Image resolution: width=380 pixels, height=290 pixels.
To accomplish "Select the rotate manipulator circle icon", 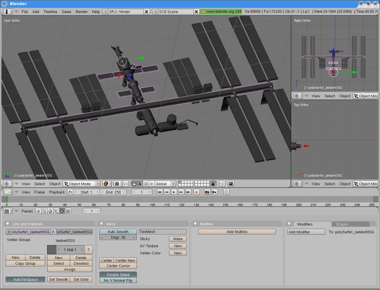I will [146, 184].
